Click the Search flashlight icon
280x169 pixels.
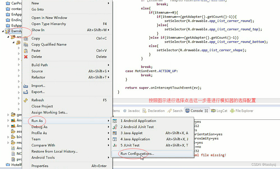coord(169,111)
